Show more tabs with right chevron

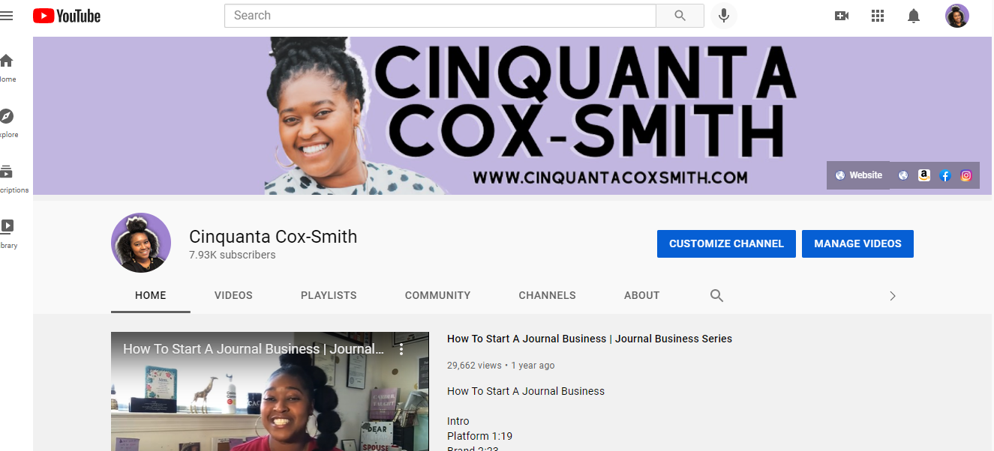tap(893, 296)
